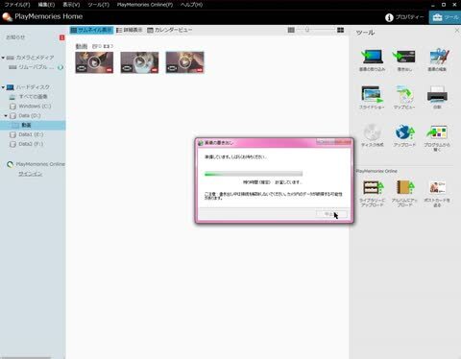461x359 pixels.
Task: Click ライブラリーにアップロード filmstrip icon
Action: click(x=373, y=187)
